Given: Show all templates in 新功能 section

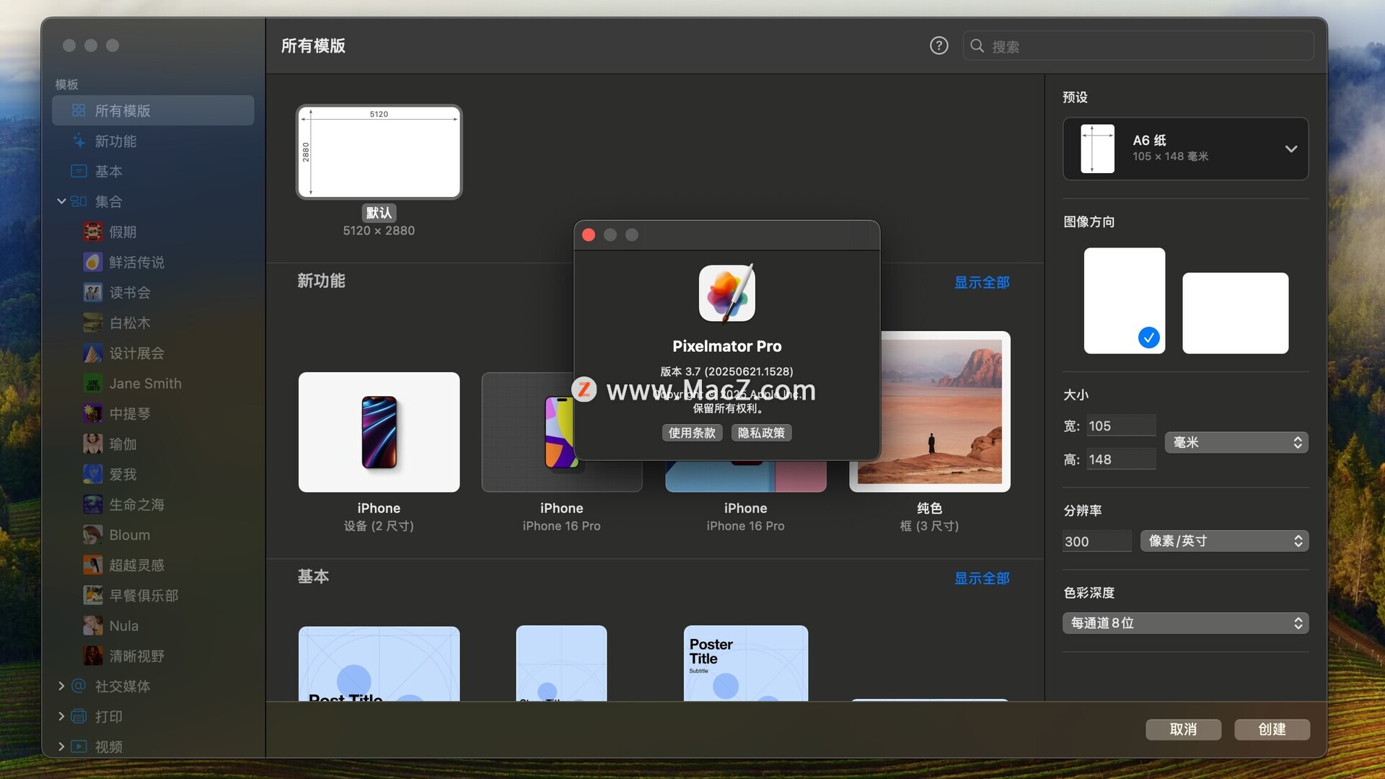Looking at the screenshot, I should (x=982, y=282).
